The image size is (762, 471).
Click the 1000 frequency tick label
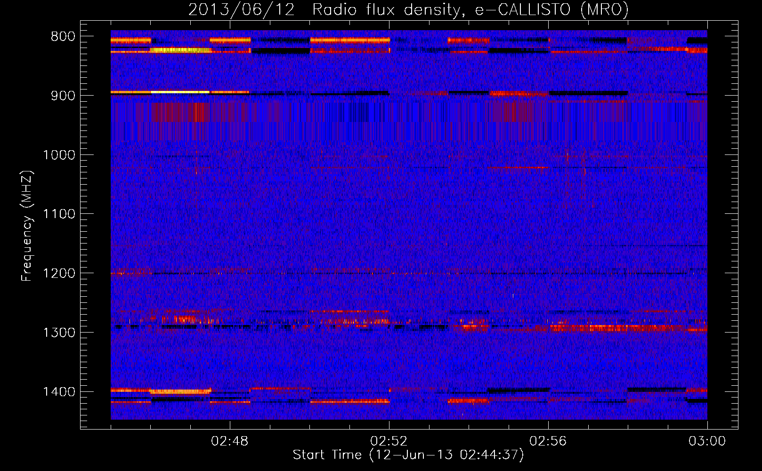click(59, 155)
